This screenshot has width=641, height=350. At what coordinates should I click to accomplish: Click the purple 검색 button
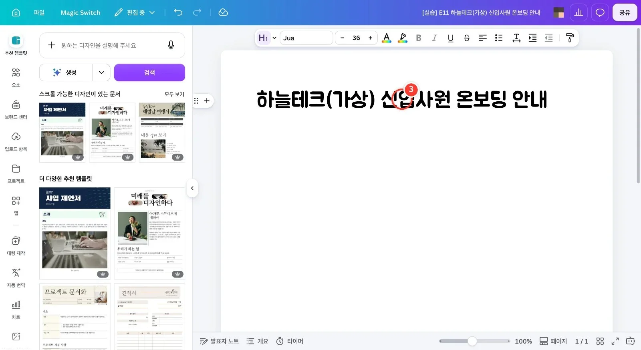149,72
